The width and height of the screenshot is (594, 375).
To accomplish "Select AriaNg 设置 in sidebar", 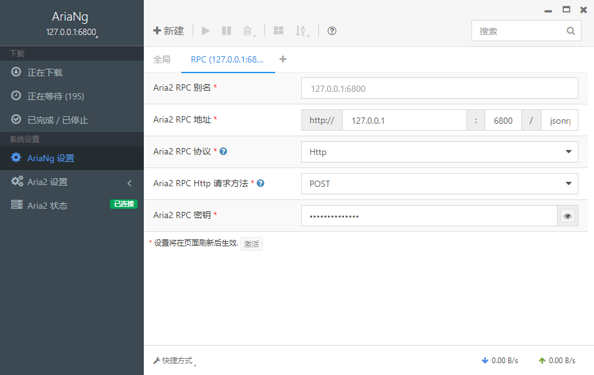I will 72,158.
